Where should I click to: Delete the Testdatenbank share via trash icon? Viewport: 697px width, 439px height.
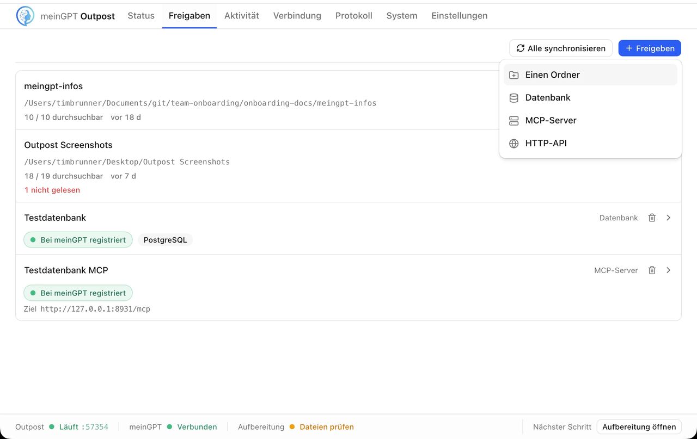click(x=652, y=218)
